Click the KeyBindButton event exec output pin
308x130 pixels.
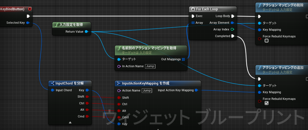28,16
